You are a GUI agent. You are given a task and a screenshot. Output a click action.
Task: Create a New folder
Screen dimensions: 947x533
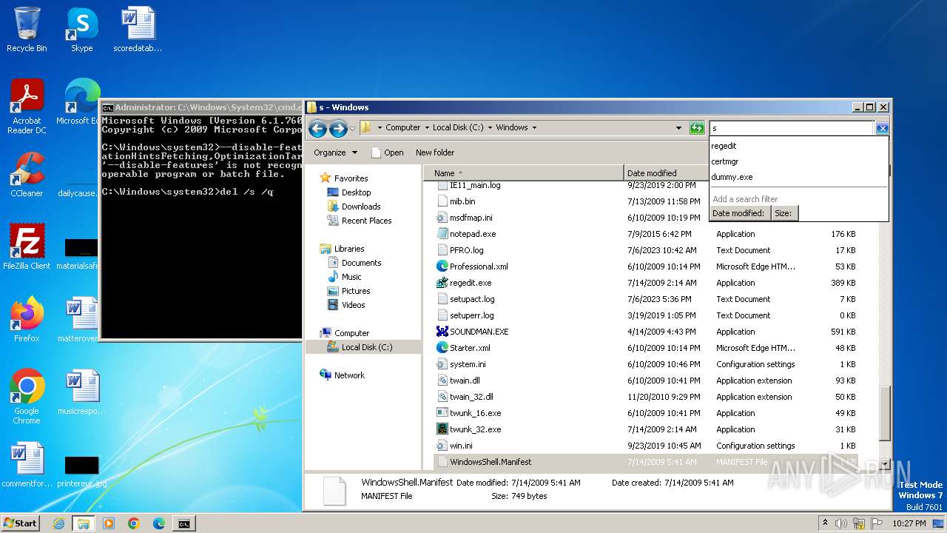coord(435,152)
